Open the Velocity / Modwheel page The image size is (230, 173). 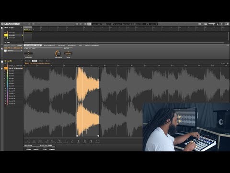click(x=92, y=45)
